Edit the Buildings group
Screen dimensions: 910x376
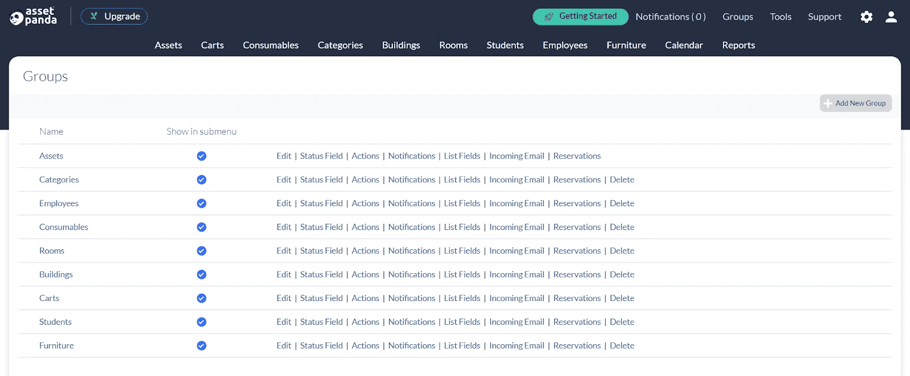click(284, 275)
